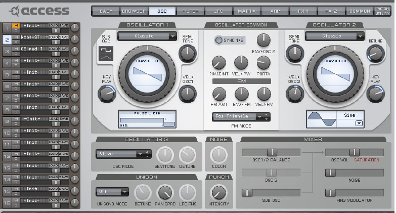Click the Access logo
The height and width of the screenshot is (213, 396).
tap(39, 11)
